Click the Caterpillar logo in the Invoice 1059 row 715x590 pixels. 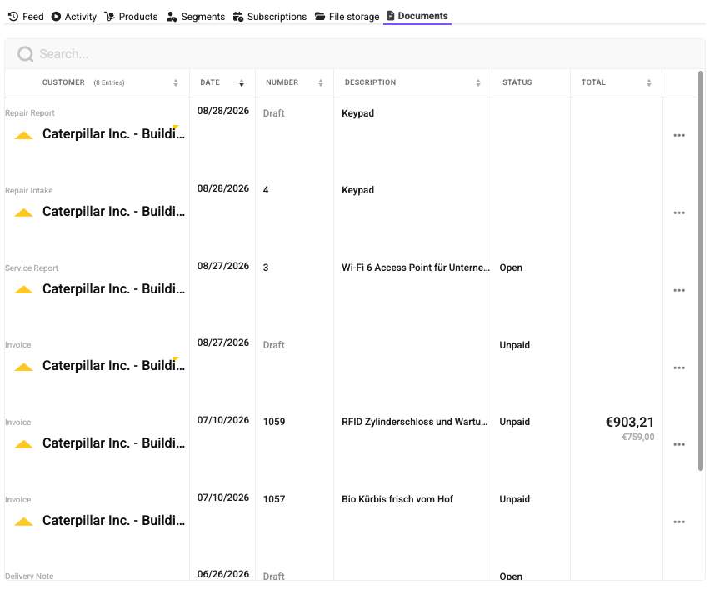23,444
